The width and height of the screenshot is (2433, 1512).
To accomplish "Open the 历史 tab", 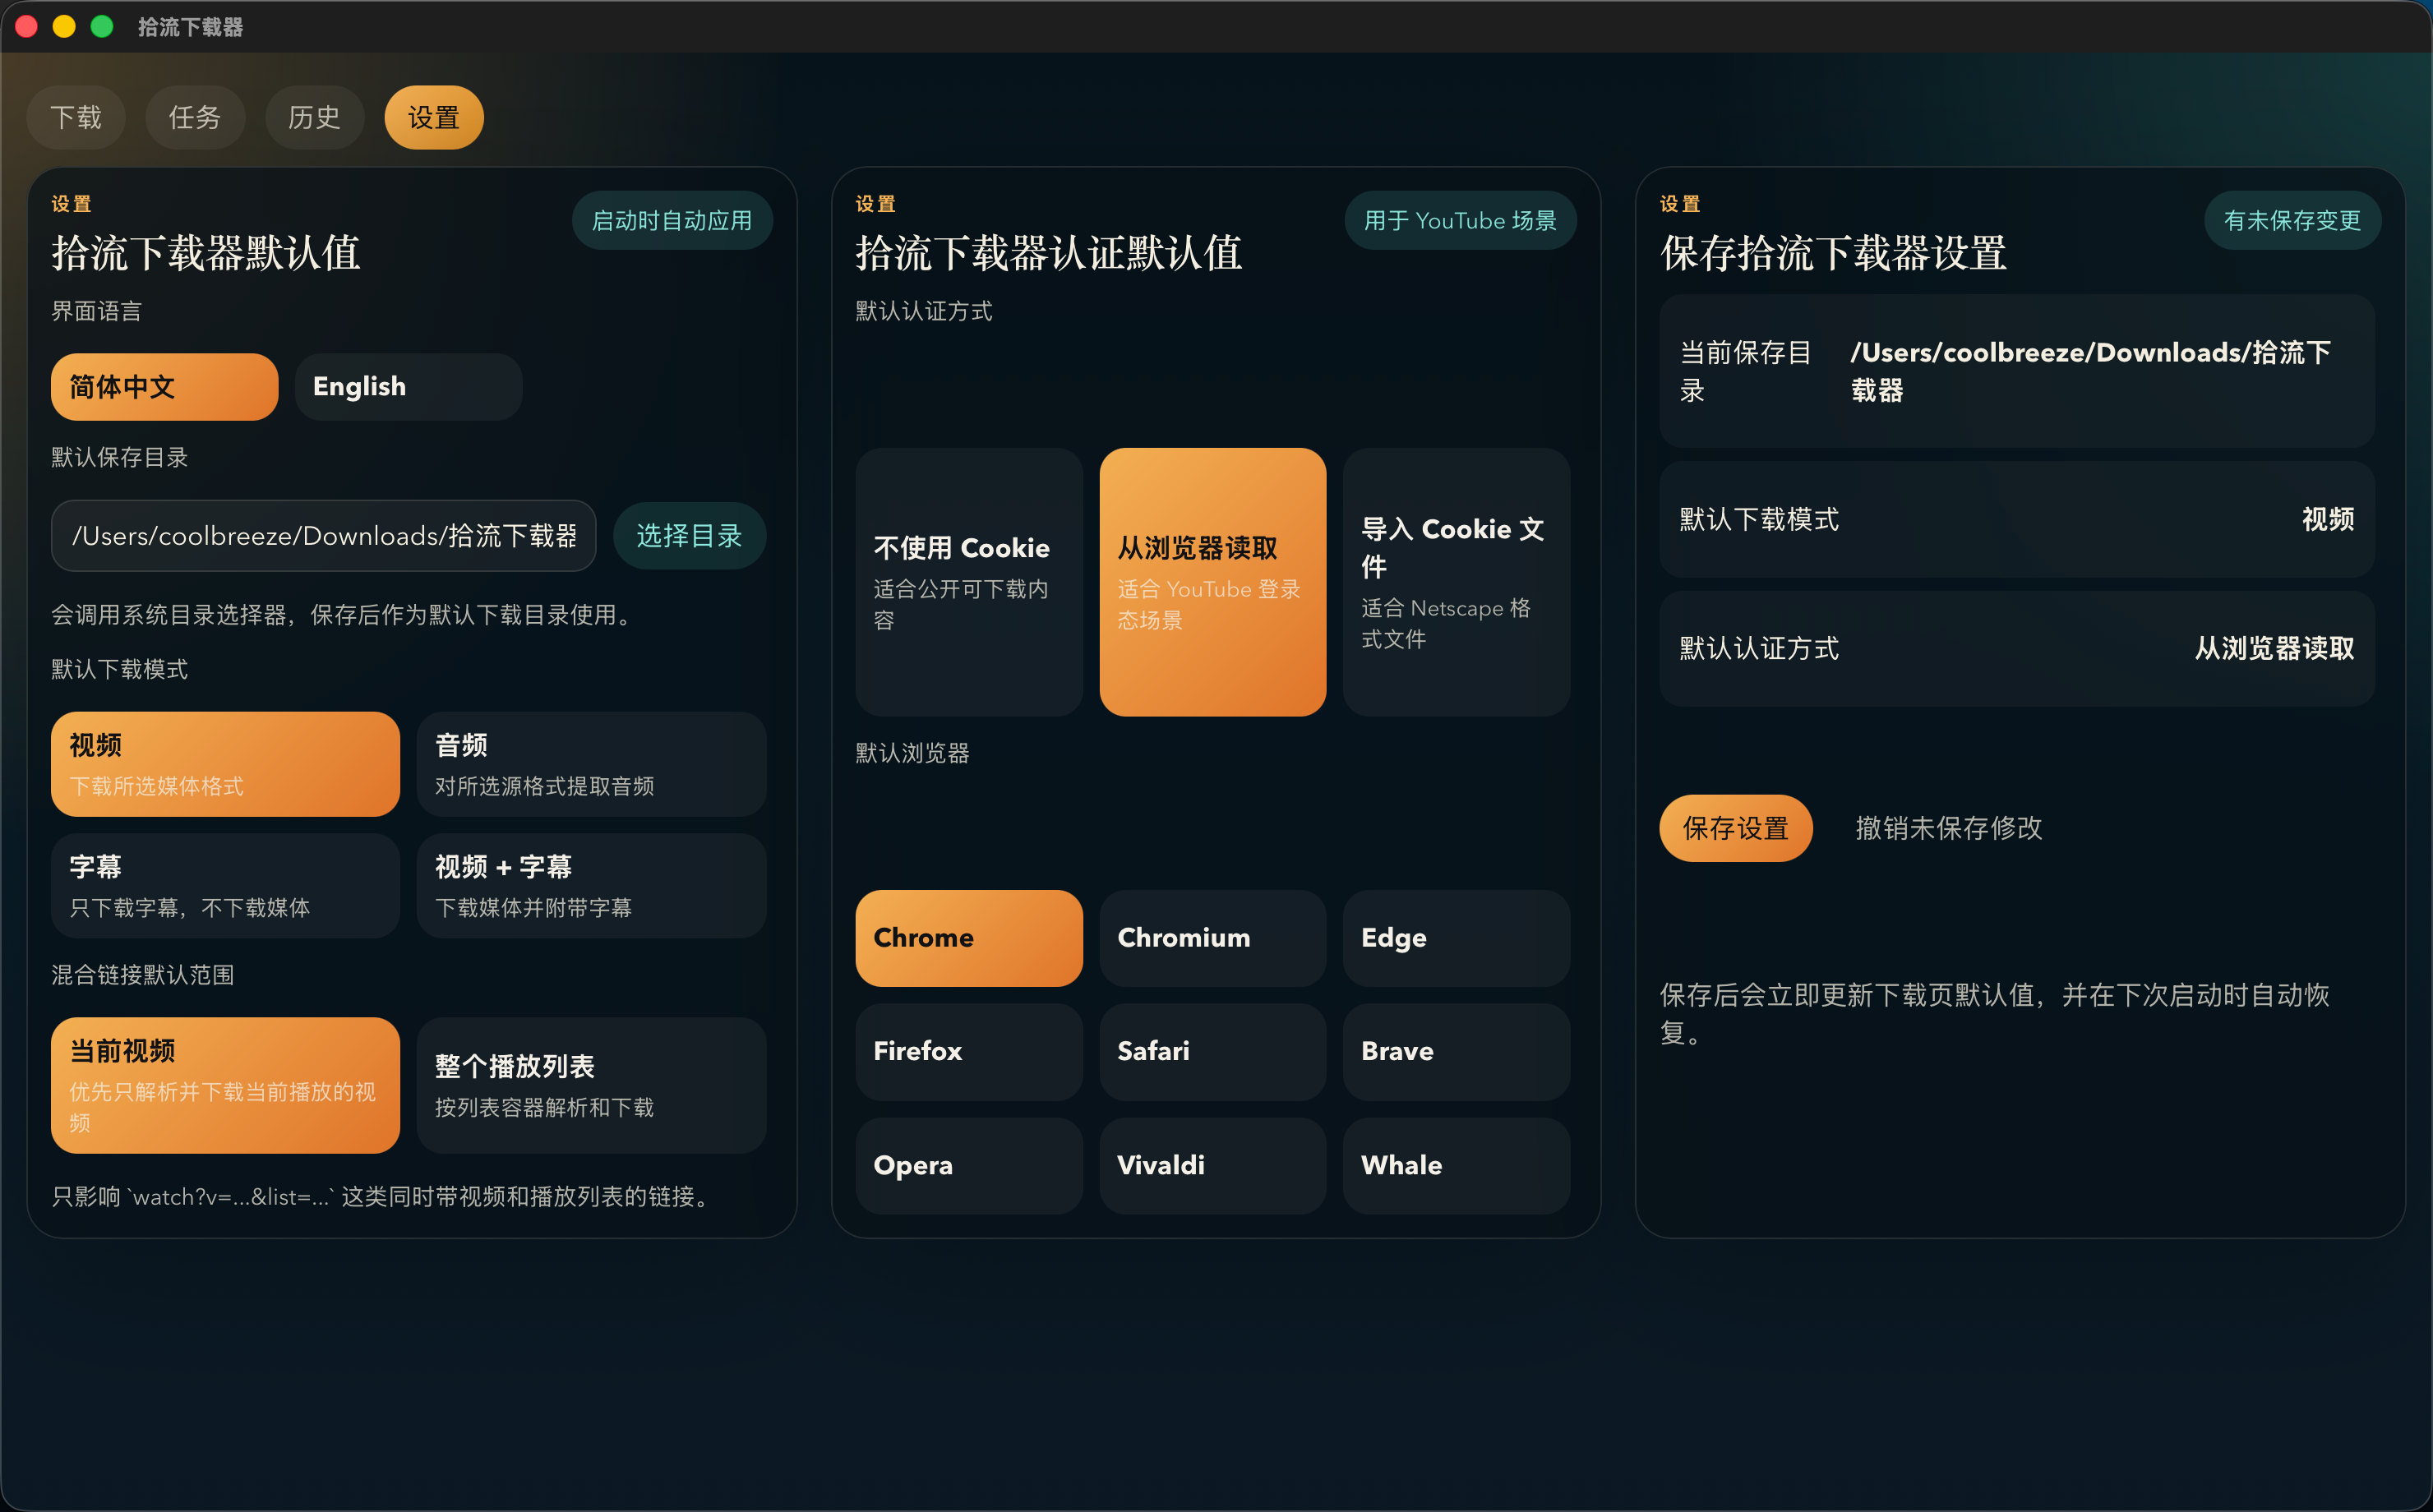I will click(x=314, y=117).
